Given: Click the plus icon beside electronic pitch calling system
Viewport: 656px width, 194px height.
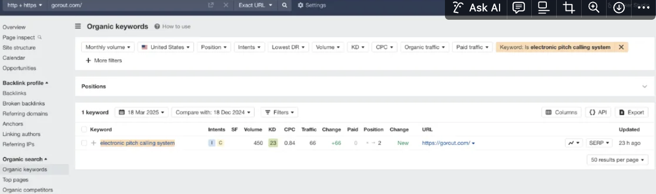Looking at the screenshot, I should 94,143.
